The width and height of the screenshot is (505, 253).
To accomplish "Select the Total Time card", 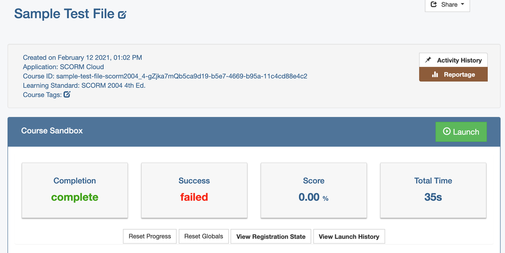I will 433,190.
